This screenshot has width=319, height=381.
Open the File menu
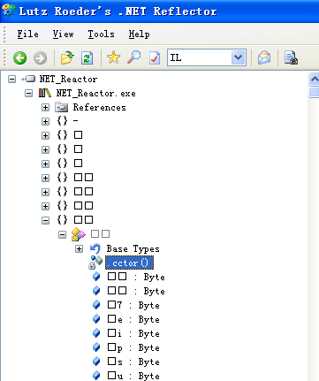coord(27,34)
